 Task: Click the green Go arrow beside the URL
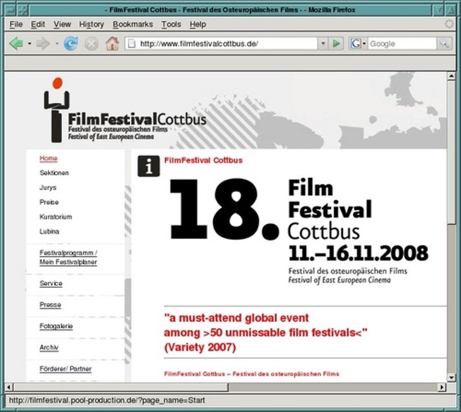tap(336, 44)
